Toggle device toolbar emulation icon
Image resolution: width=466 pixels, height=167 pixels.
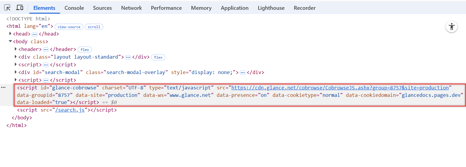click(20, 8)
